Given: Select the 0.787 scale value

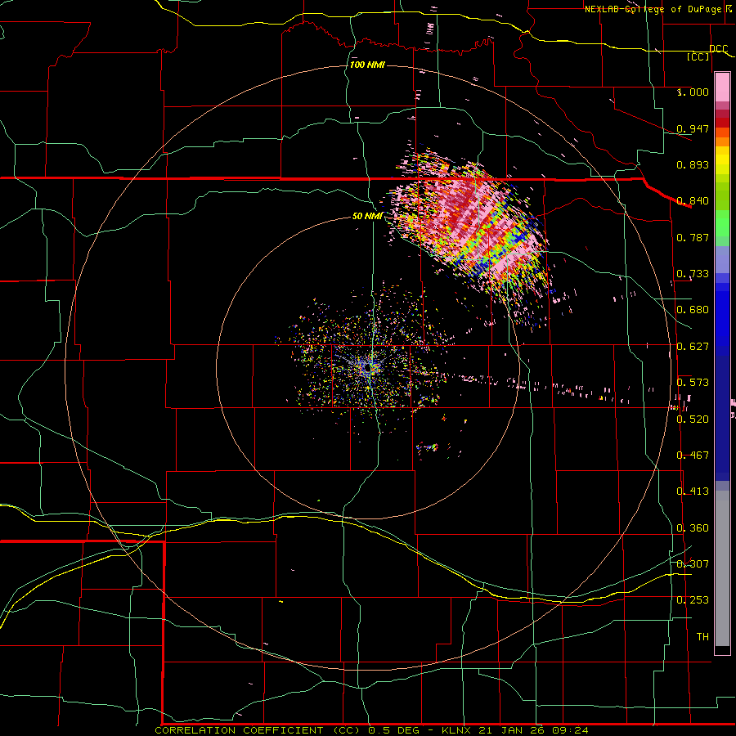Looking at the screenshot, I should 693,237.
